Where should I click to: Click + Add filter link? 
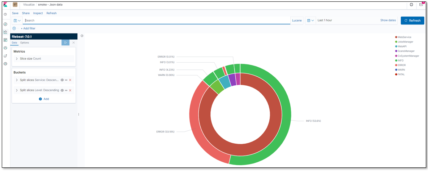click(28, 28)
